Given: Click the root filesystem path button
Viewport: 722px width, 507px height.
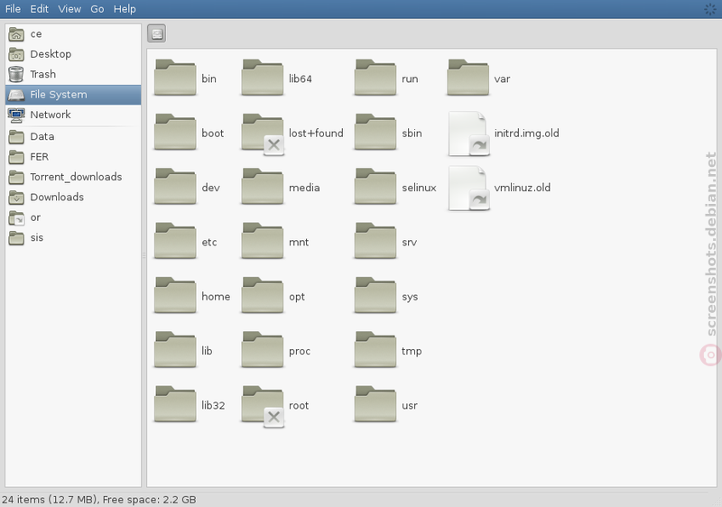Looking at the screenshot, I should click(x=157, y=33).
